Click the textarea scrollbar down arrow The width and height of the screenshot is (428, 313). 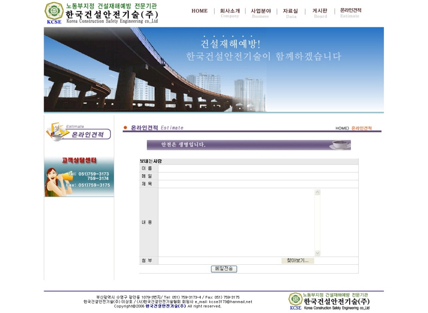[x=317, y=253]
